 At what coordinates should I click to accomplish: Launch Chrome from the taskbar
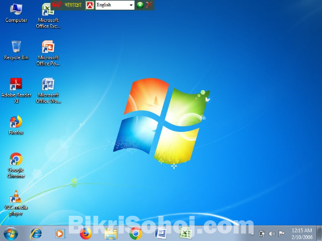pyautogui.click(x=136, y=234)
